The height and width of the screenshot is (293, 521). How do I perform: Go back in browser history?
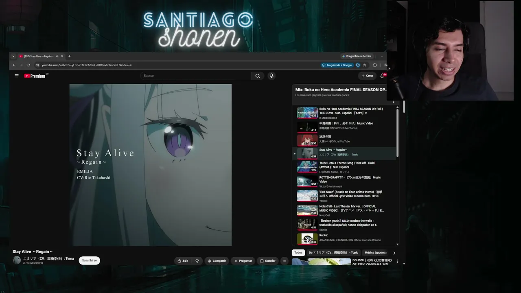click(x=14, y=65)
